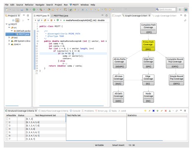Select the Edge Pair Coverage (EPC) node
192x150 pixels.
click(x=148, y=63)
